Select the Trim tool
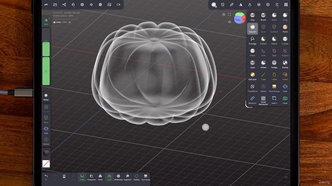The height and width of the screenshot is (186, 332). [263, 52]
